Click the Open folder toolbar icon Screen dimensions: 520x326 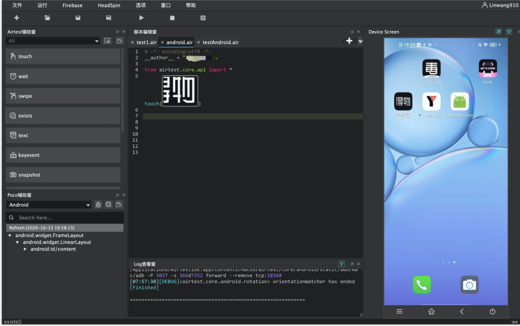[x=47, y=18]
